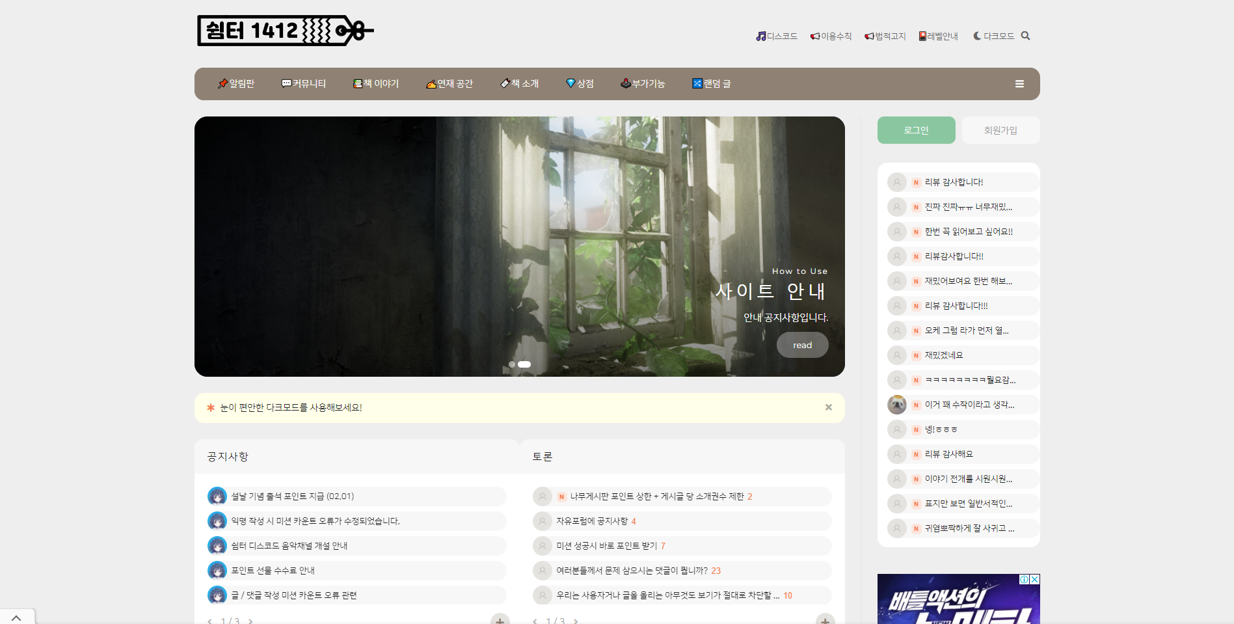Dismiss the dark mode tip notice

tap(828, 407)
